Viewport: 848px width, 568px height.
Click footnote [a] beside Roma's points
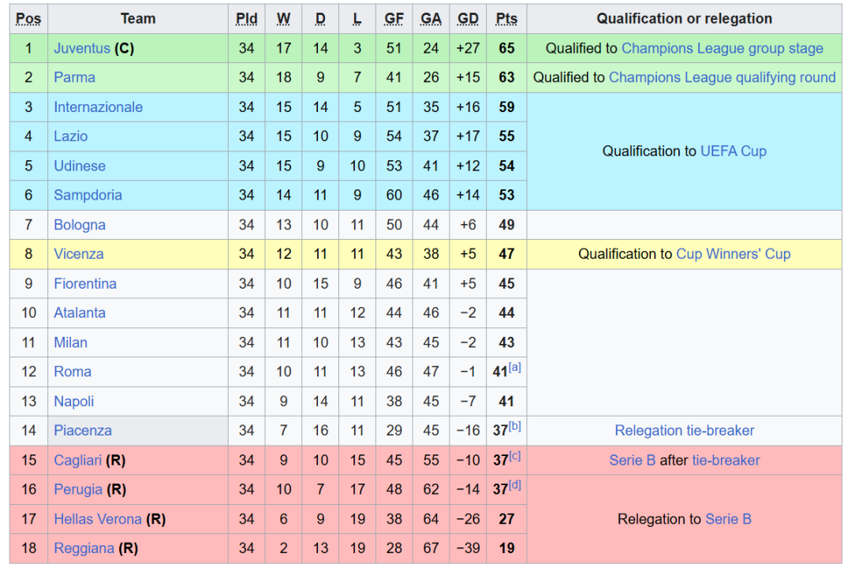tap(515, 368)
